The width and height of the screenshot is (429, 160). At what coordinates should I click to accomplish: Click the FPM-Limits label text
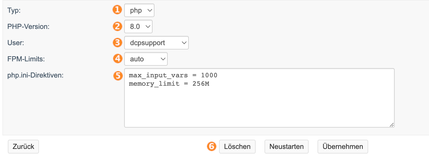pyautogui.click(x=26, y=59)
